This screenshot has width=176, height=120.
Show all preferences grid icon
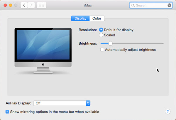[x=41, y=5]
